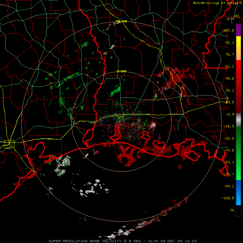Click the 100 NMI range ring label
This screenshot has width=243, height=243.
121,21
